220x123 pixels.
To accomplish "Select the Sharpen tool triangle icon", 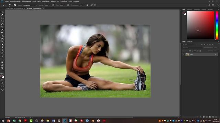I will pyautogui.click(x=2, y=44).
